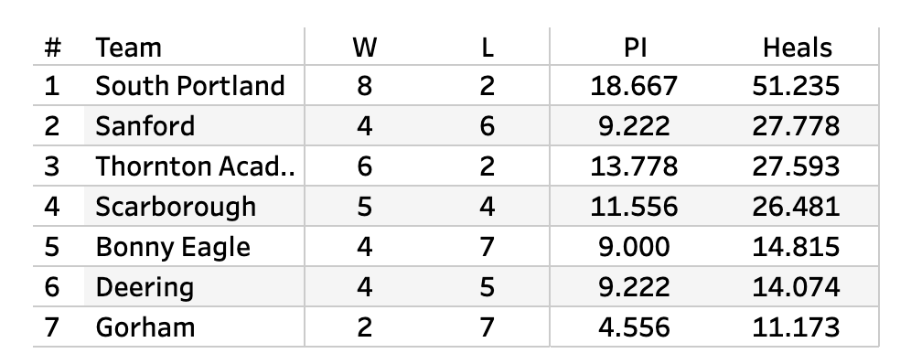Select the truncated Thornton Acad.. team name
911x364 pixels.
point(195,166)
